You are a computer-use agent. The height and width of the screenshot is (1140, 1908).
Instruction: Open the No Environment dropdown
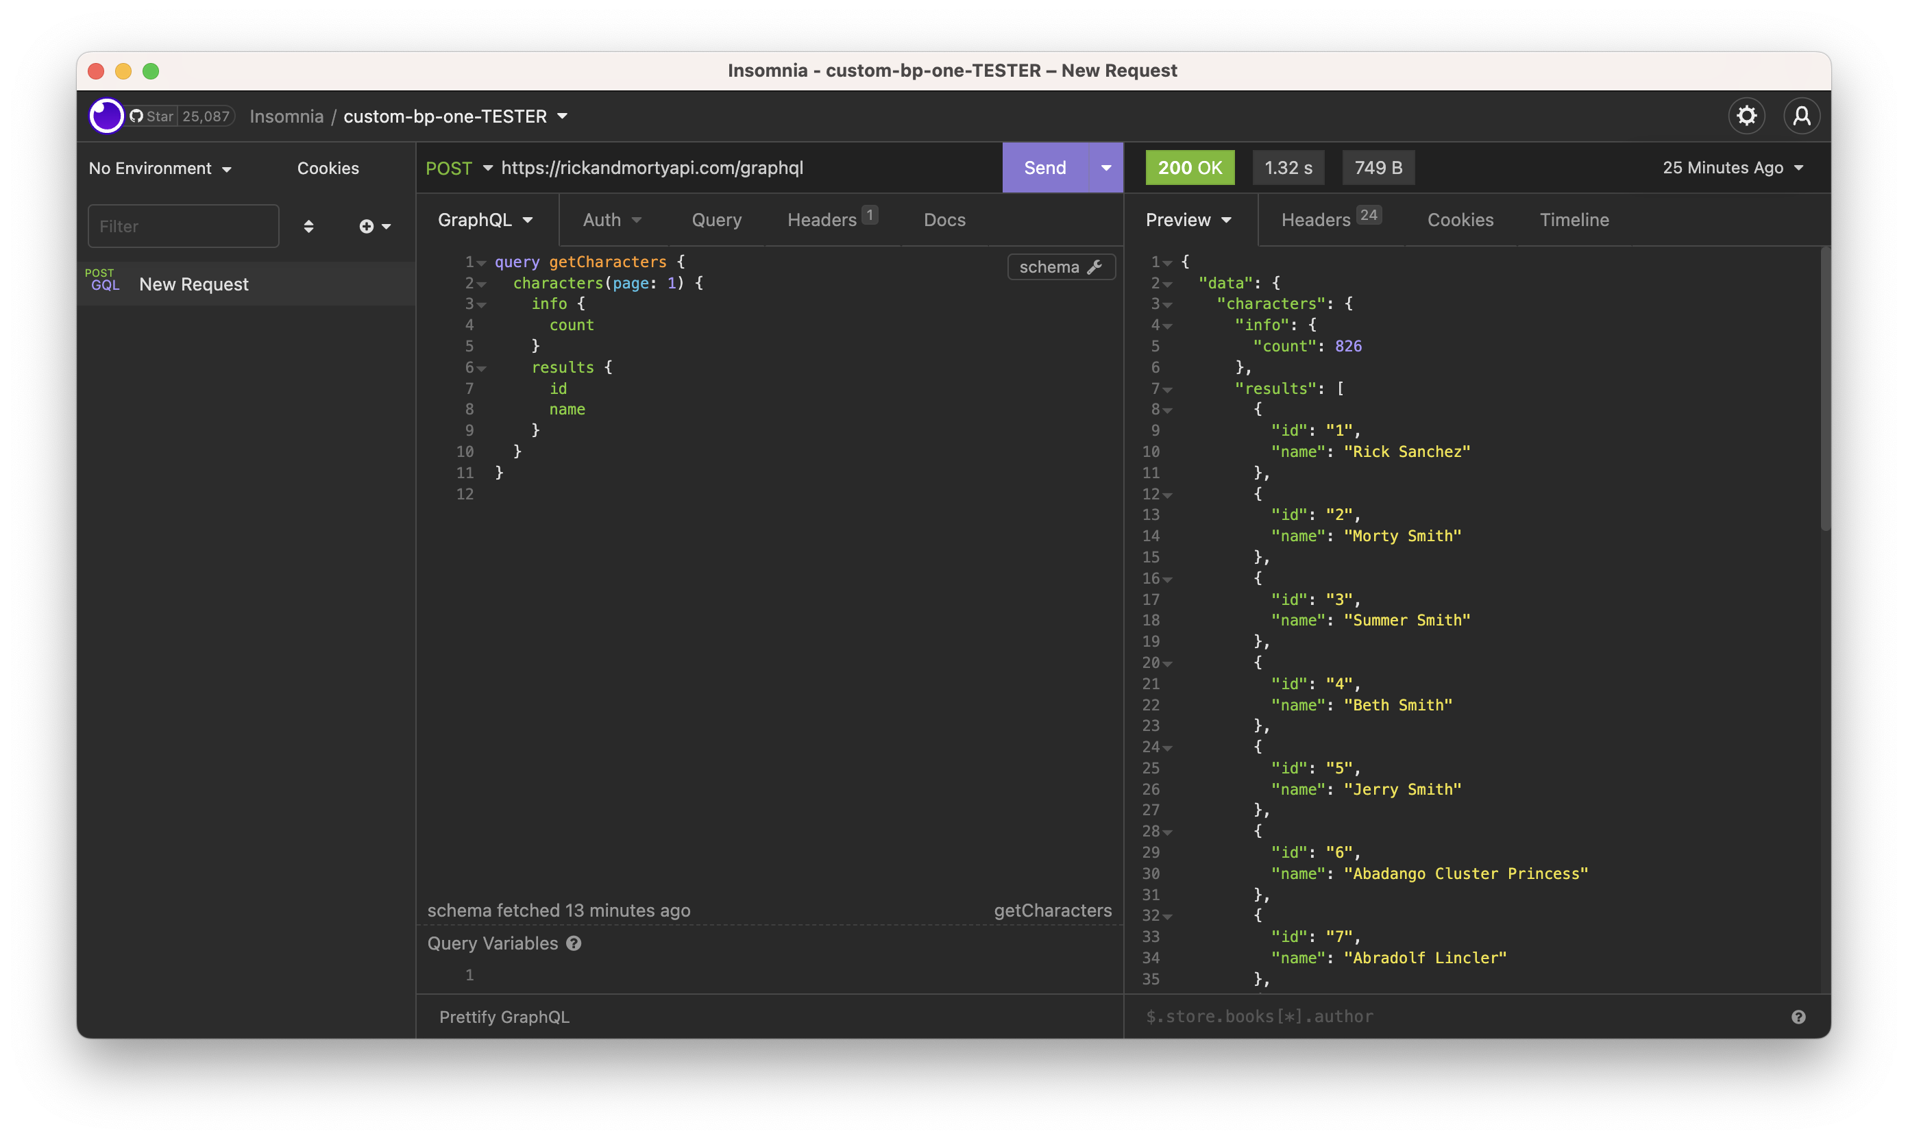pos(160,169)
